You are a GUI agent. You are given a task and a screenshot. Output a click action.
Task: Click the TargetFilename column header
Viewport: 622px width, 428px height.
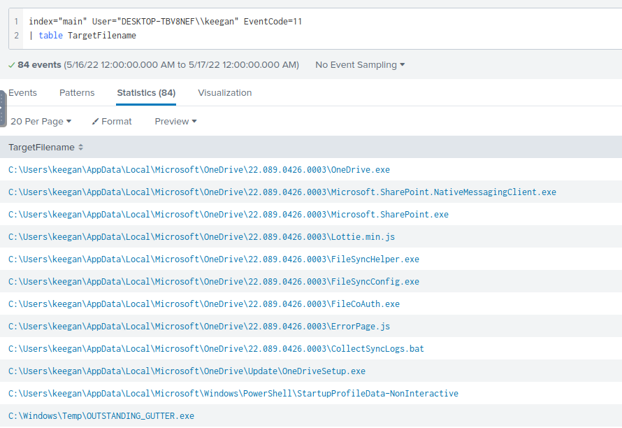(x=41, y=148)
